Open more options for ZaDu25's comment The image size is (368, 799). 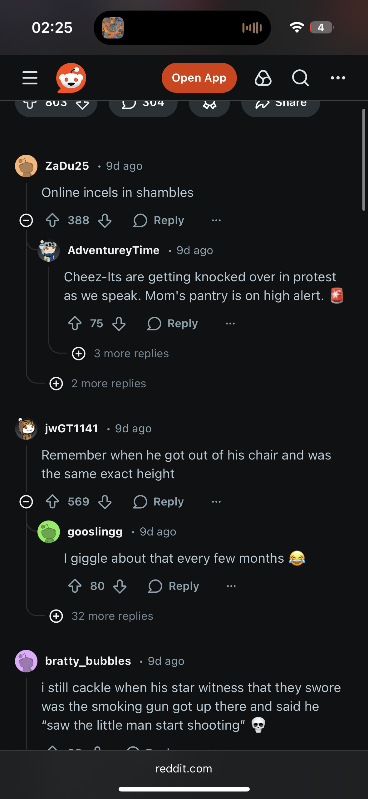coord(216,220)
